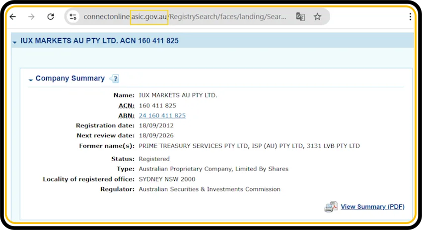Open the browser three-dot menu
The image size is (422, 230).
click(x=410, y=17)
